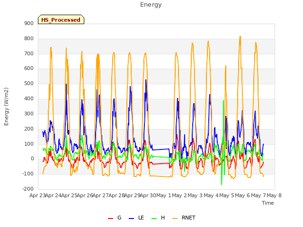This screenshot has height=227, width=303.
Task: Click the May 1 x-axis date label
Action: tap(164, 195)
